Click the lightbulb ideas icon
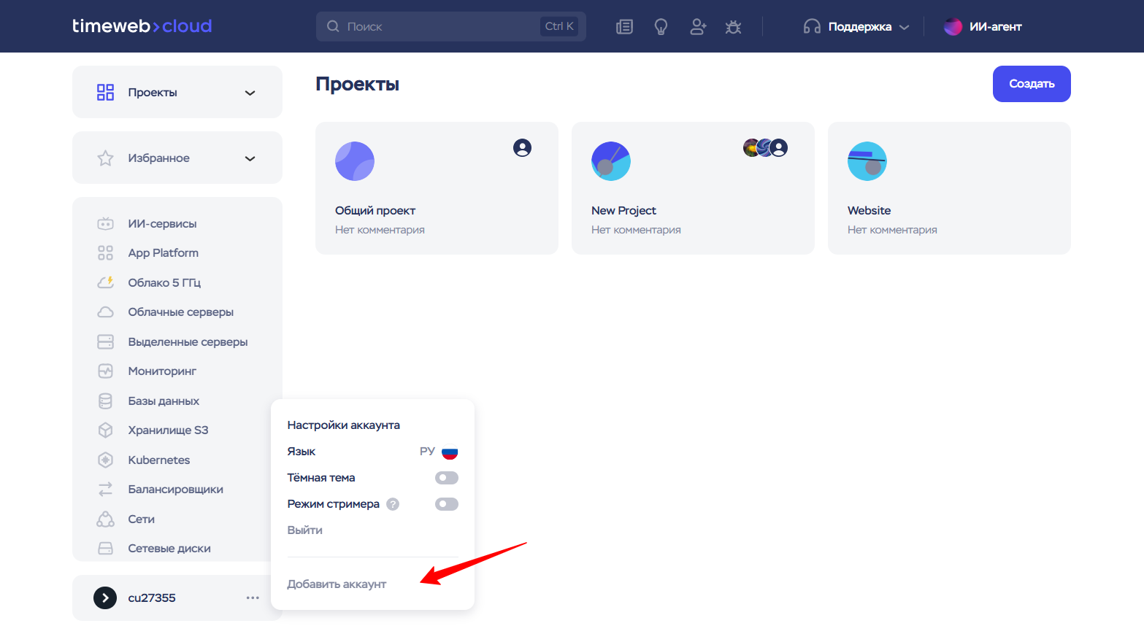 pyautogui.click(x=661, y=27)
